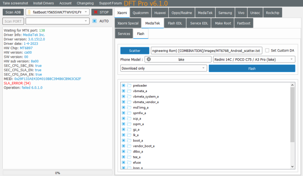
Task: Switch to the Huawei tab
Action: pyautogui.click(x=160, y=13)
